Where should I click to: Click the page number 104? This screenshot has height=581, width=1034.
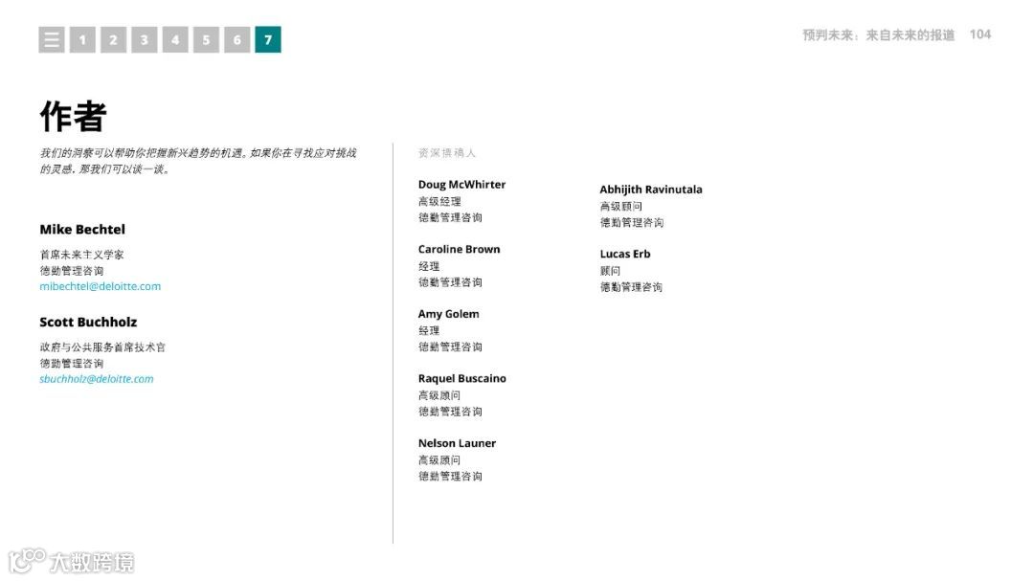980,34
